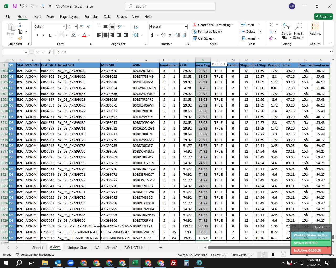336x268 pixels.
Task: Open the DO NOT List sheet tab
Action: pos(134,248)
